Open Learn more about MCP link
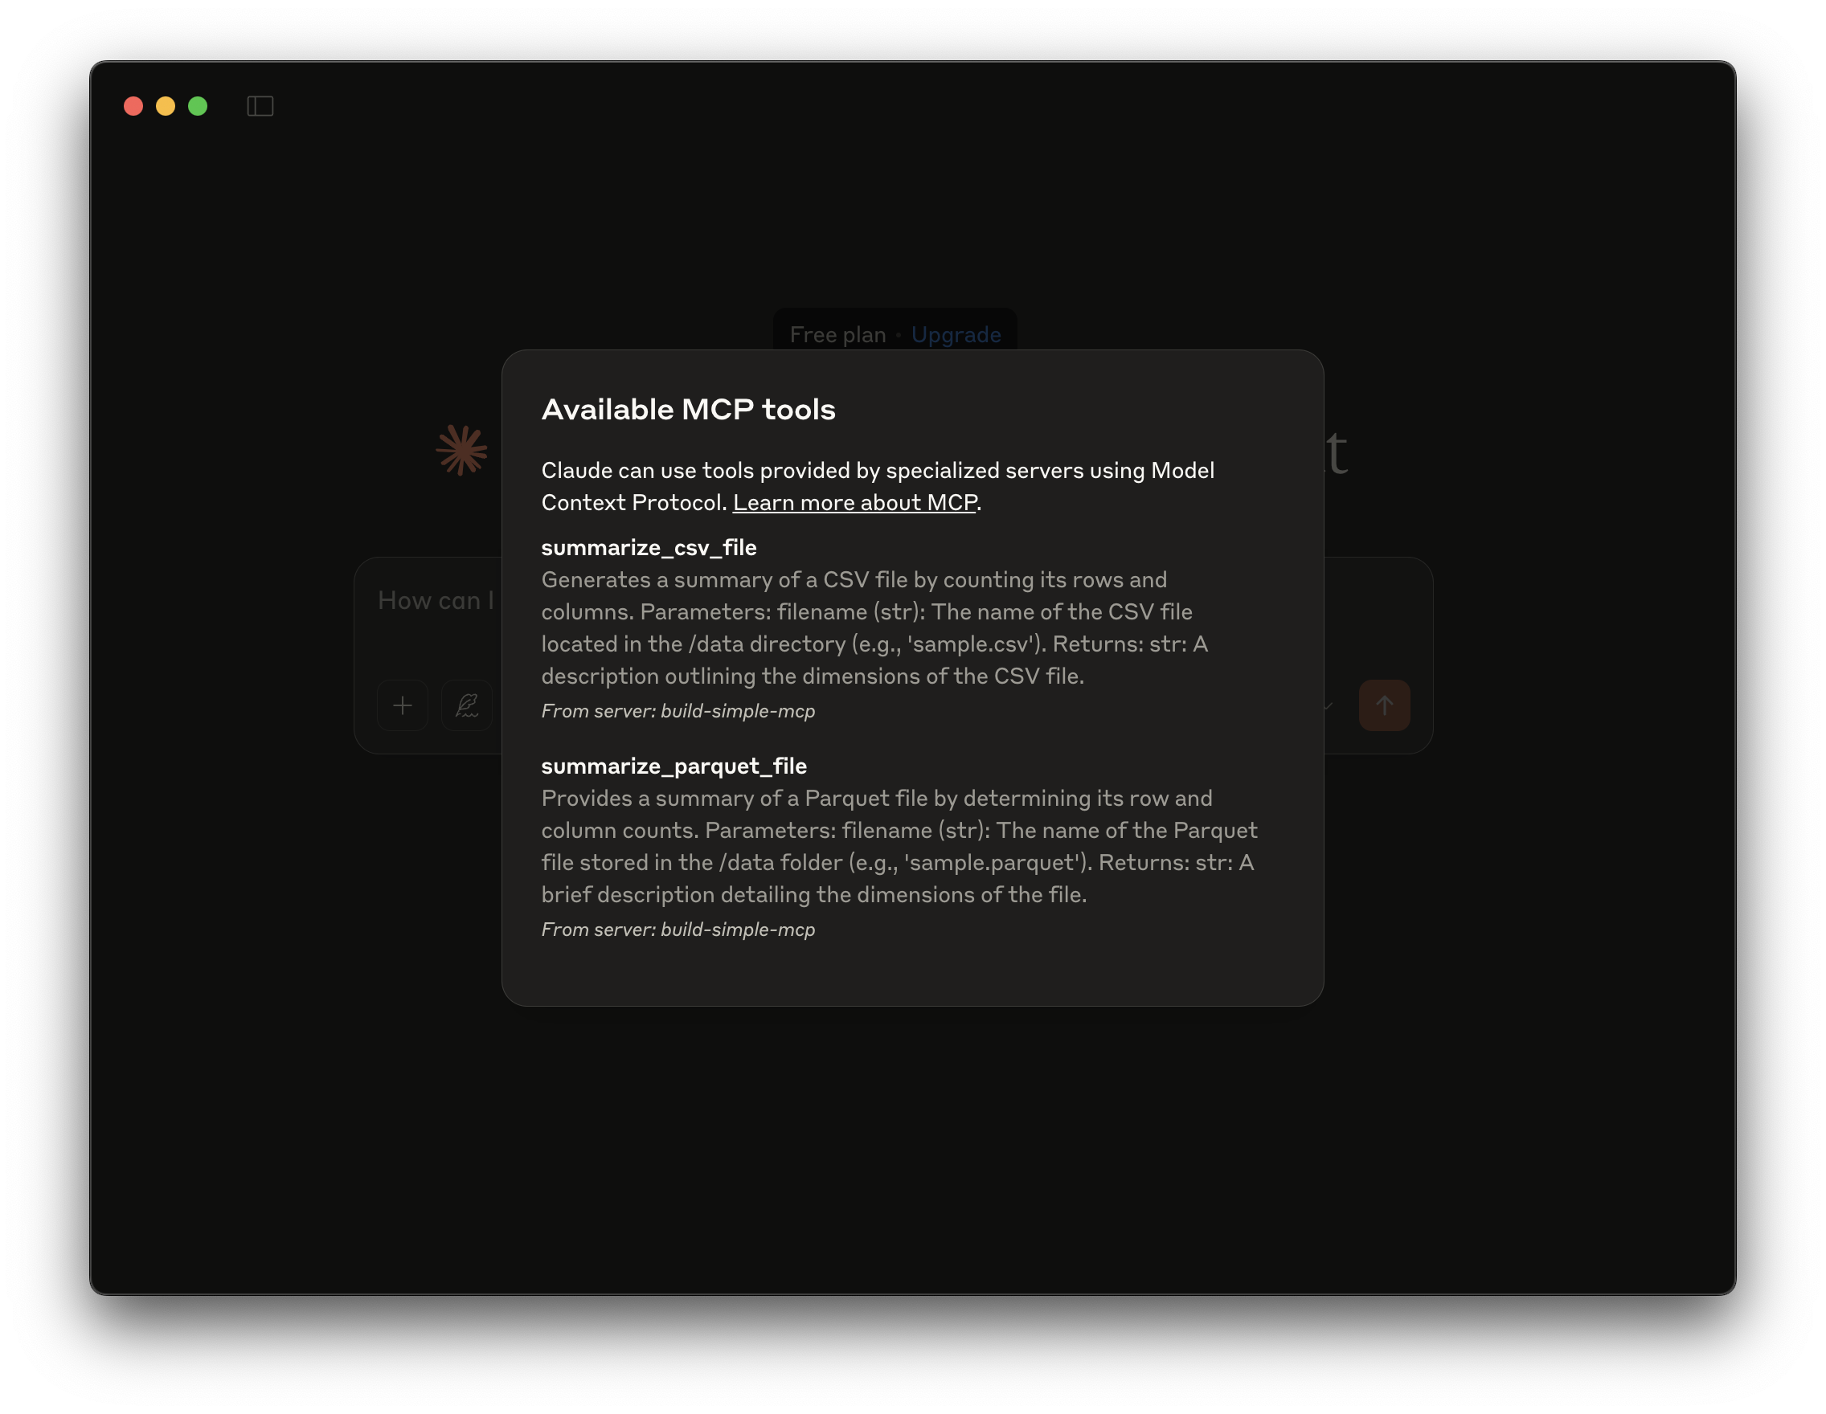Viewport: 1826px width, 1414px height. 854,503
